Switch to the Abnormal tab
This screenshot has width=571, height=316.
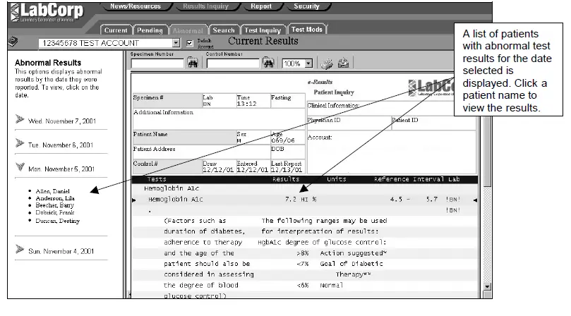(188, 30)
